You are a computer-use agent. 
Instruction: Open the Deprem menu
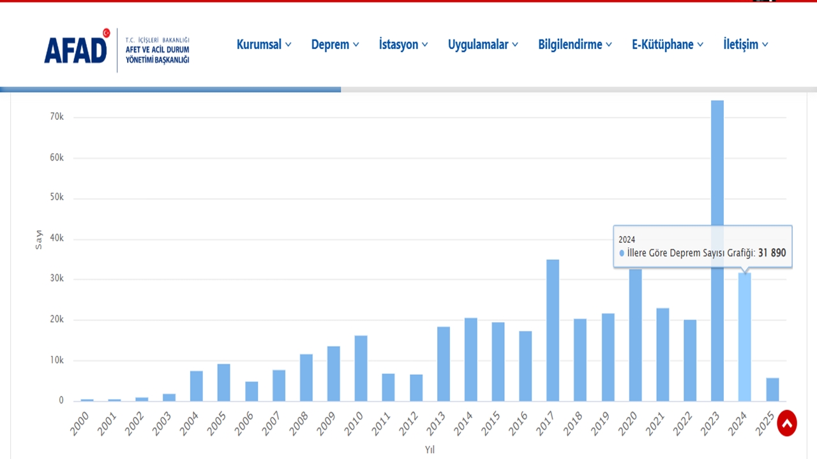[335, 45]
